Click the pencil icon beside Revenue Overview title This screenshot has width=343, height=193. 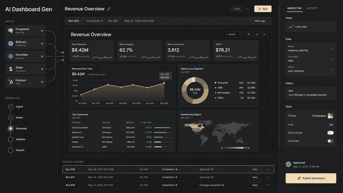click(109, 9)
